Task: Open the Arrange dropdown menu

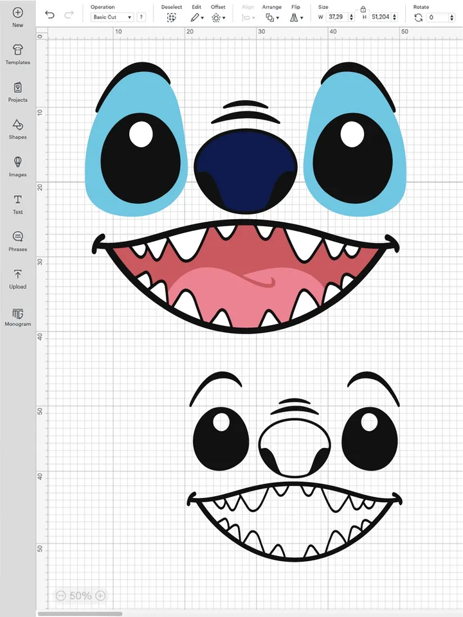Action: click(271, 18)
